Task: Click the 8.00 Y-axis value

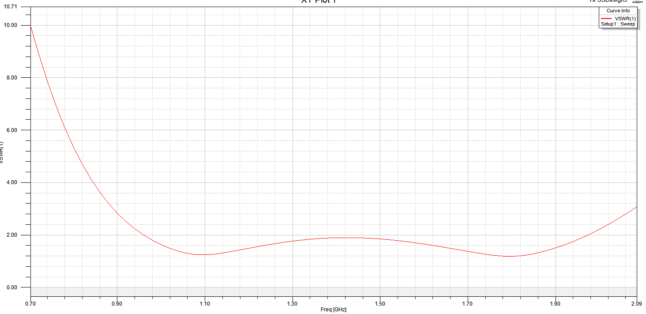Action: coord(11,78)
